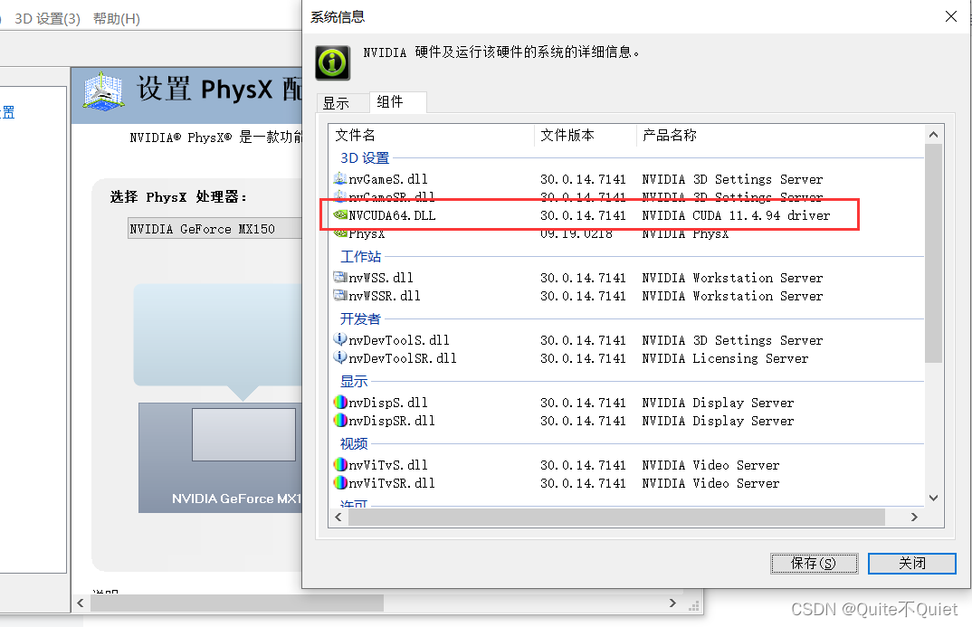This screenshot has height=627, width=972.
Task: Click the PhysX version 09.19.0218 cell
Action: pos(577,233)
